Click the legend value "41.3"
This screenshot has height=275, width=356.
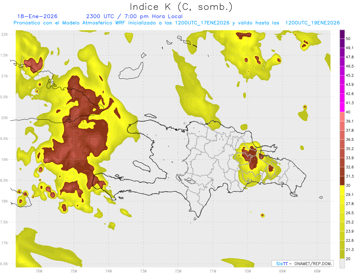coord(350,103)
